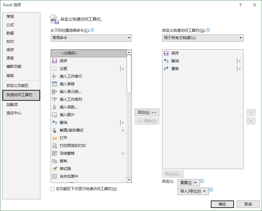262x211 pixels.
Task: Expand the 冻结窗格 submenu arrow
Action: pyautogui.click(x=123, y=153)
